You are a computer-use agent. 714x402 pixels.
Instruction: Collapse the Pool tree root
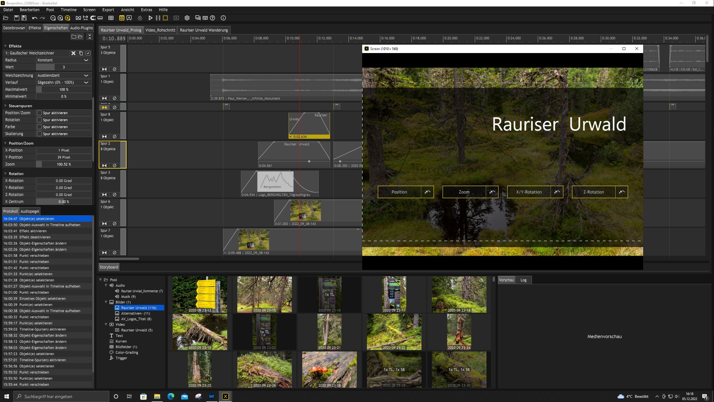point(100,280)
